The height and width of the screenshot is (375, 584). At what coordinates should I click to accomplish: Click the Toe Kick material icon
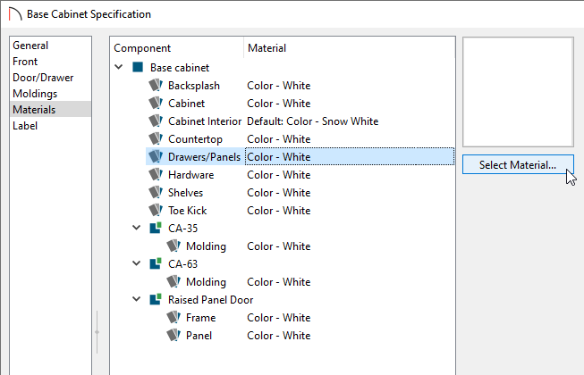[156, 210]
